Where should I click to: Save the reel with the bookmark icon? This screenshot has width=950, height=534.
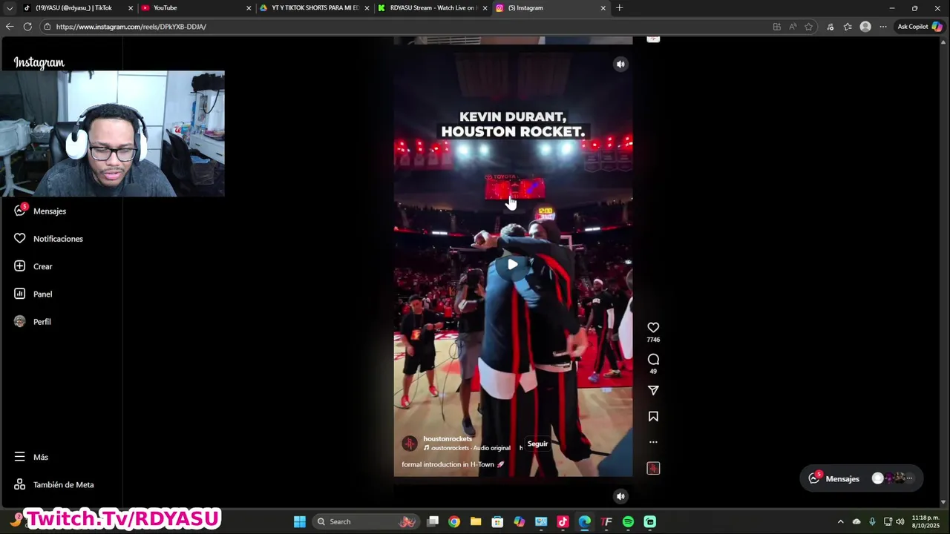tap(653, 417)
